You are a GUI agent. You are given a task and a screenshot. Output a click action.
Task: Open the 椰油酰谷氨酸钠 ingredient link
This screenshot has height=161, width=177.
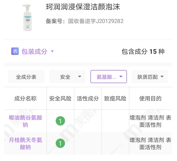[25, 121]
